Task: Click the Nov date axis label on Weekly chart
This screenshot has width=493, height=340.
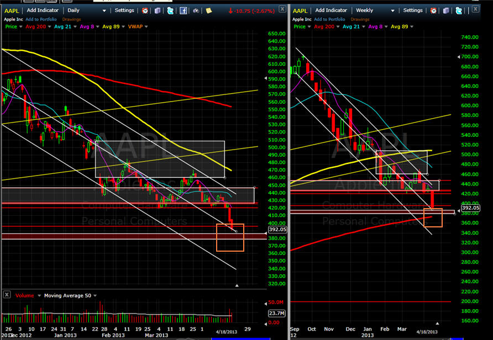Action: [328, 329]
